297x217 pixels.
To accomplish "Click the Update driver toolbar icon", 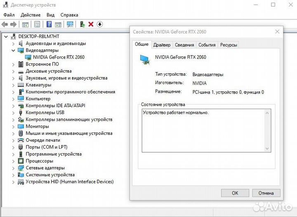I will 82,24.
